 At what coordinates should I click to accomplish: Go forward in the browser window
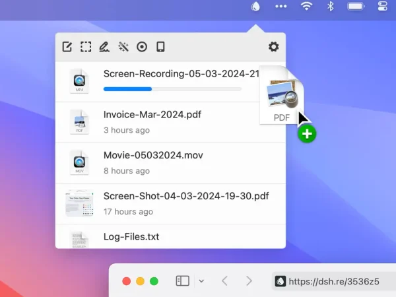pyautogui.click(x=249, y=281)
